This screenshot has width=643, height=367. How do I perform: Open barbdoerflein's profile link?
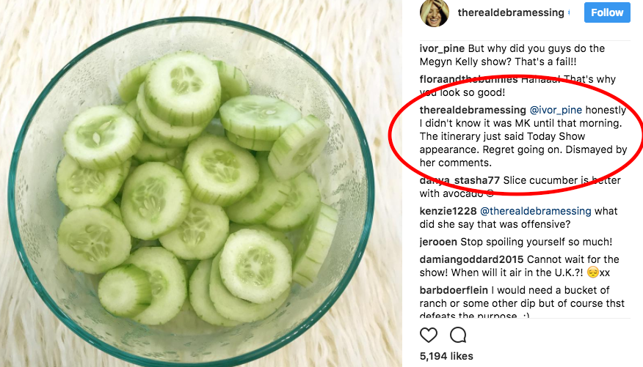click(453, 290)
